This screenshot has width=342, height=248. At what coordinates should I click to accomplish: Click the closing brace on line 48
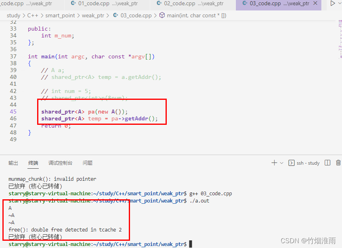(x=29, y=132)
